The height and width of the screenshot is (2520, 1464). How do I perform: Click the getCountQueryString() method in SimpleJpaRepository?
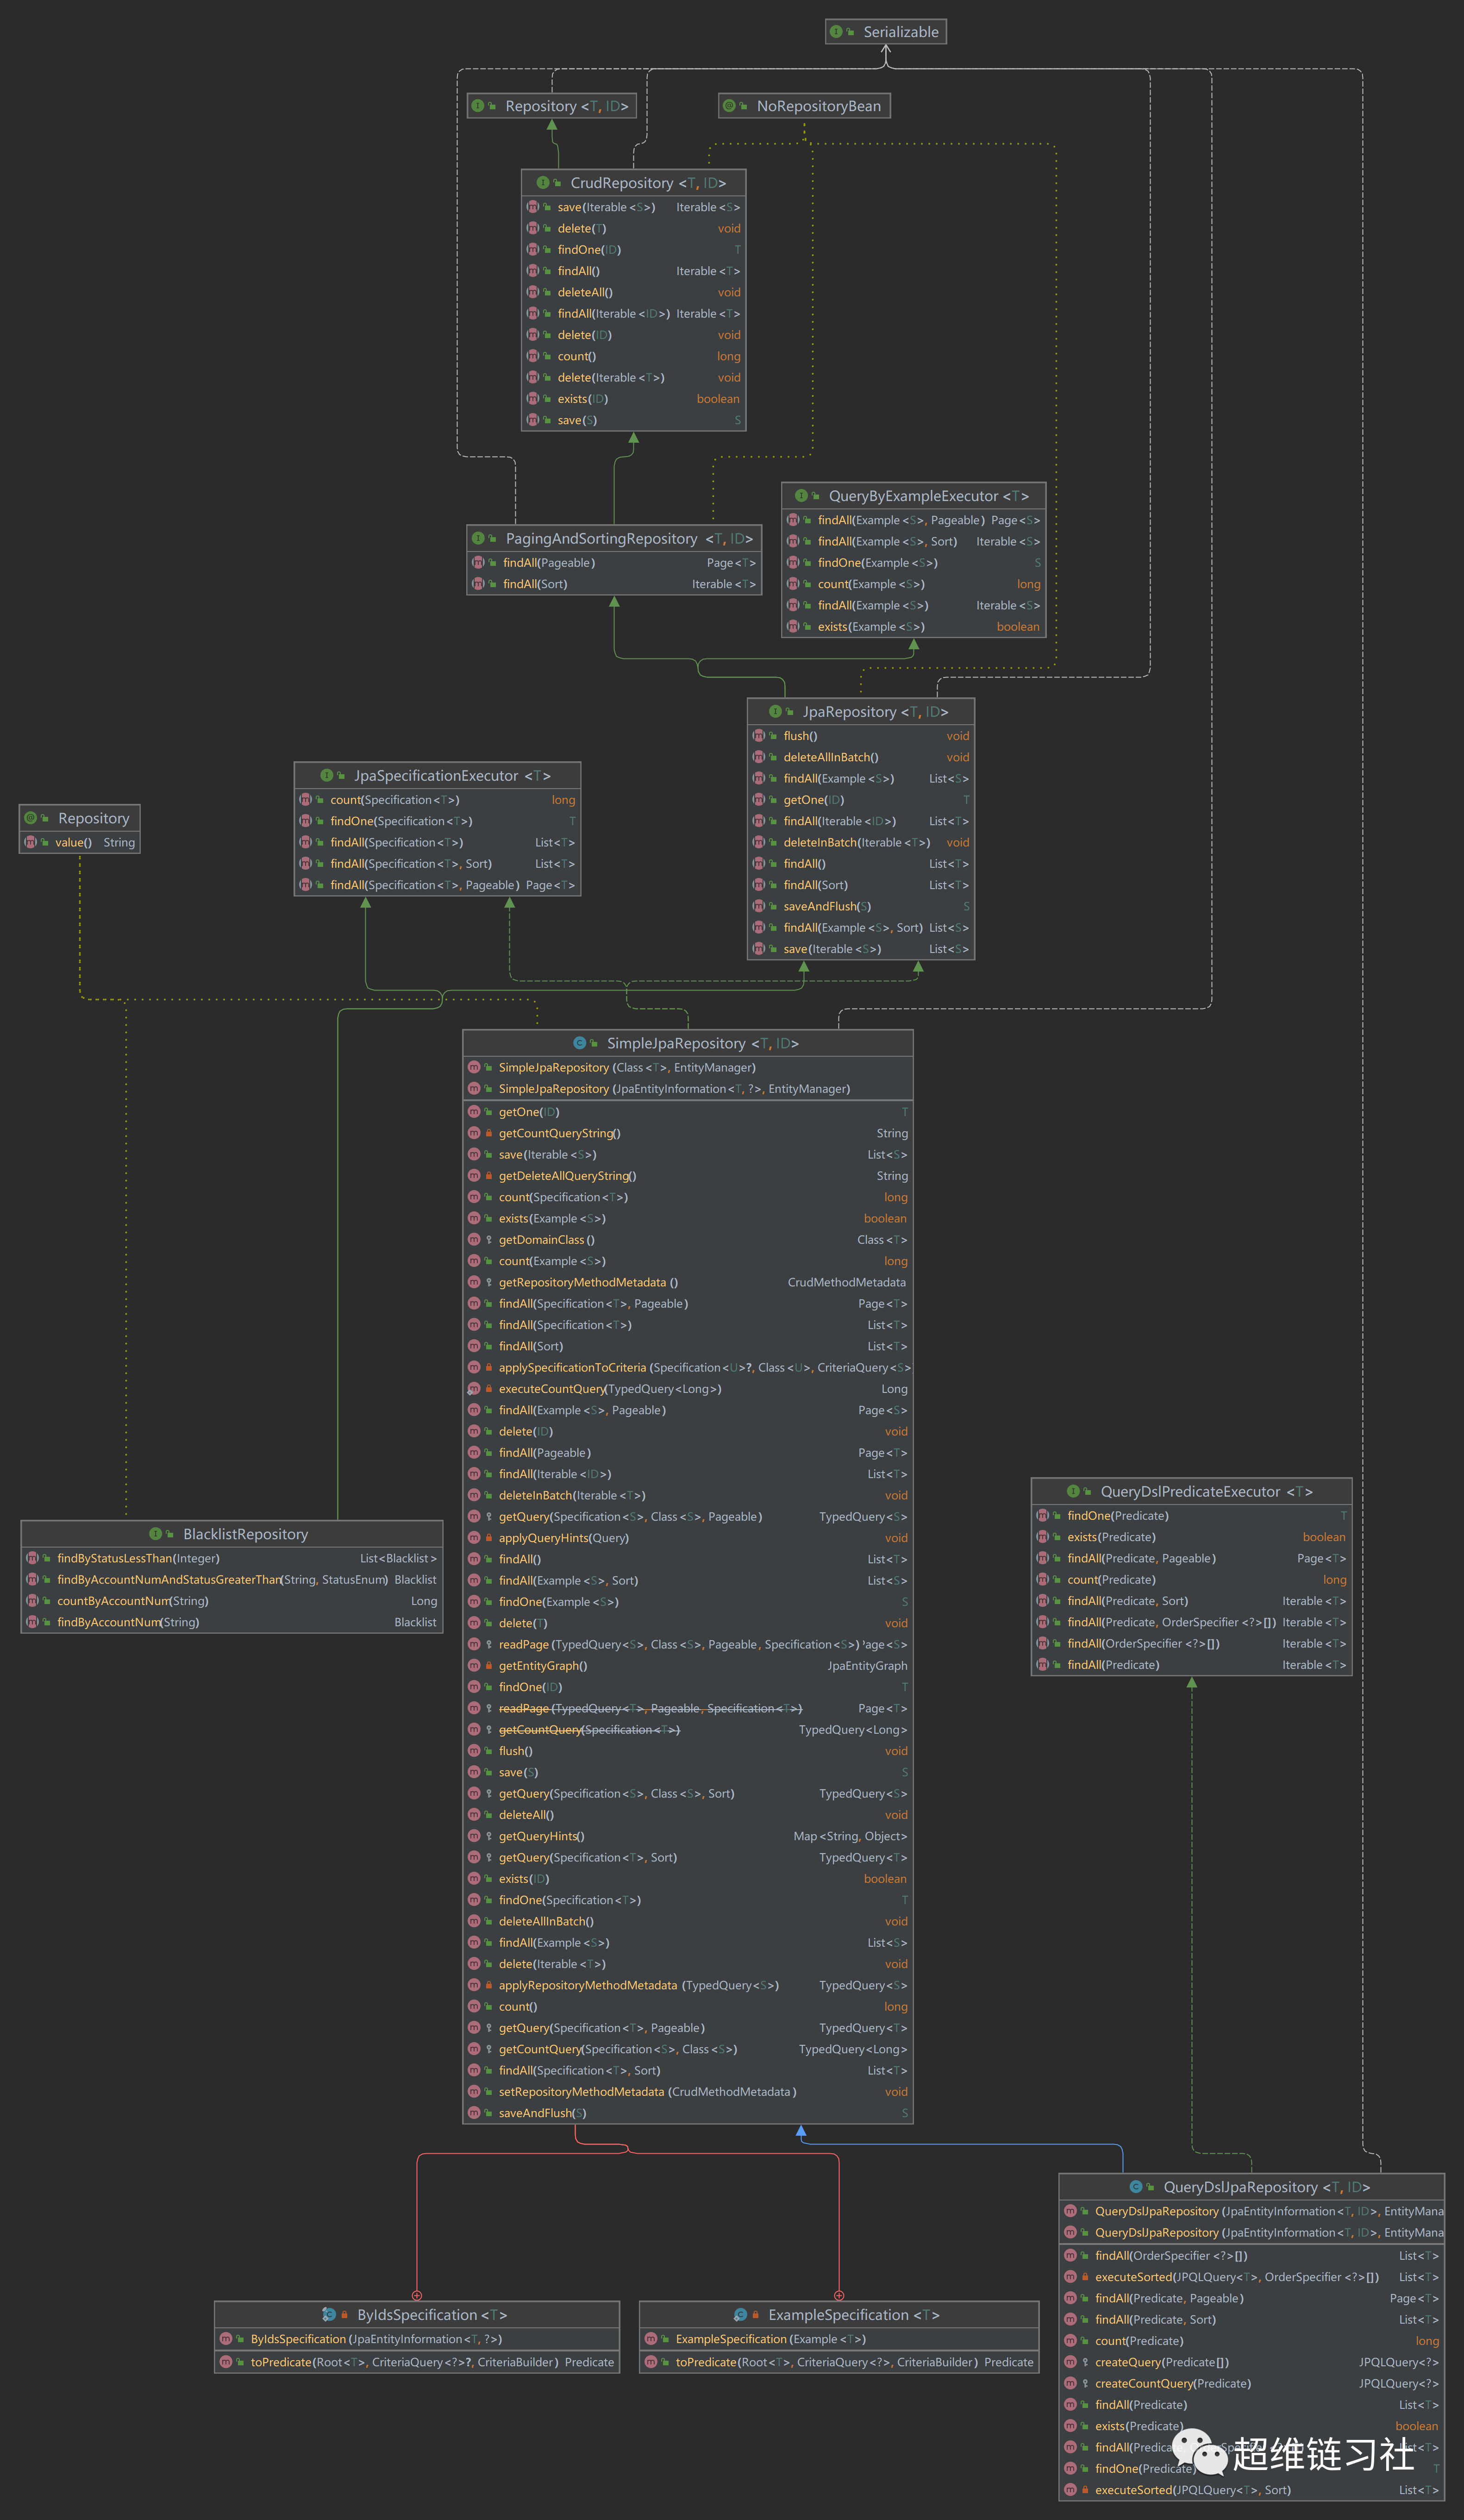tap(559, 1133)
